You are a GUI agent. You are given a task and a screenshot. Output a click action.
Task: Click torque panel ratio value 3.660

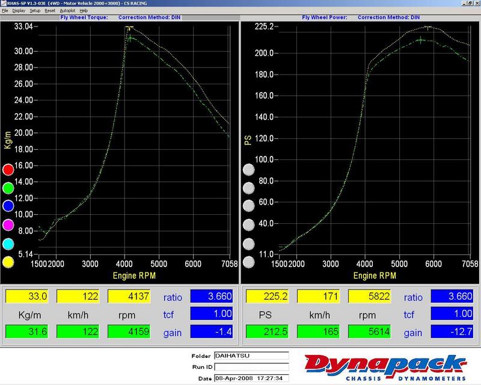coord(212,297)
